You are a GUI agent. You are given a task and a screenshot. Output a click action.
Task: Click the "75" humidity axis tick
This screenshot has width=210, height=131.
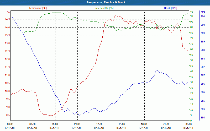point(192,38)
